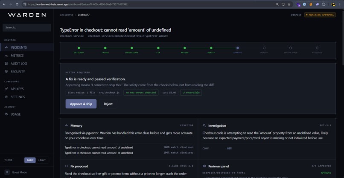Image resolution: width=344 pixels, height=178 pixels.
Task: Approve and ship the fix
Action: (x=81, y=104)
